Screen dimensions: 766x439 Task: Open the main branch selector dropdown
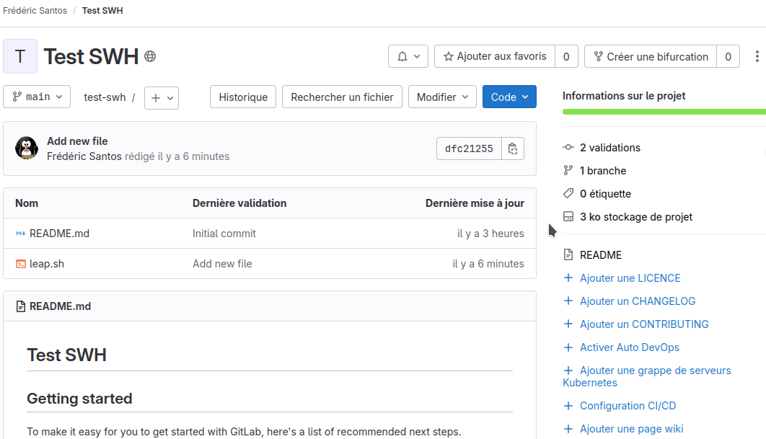pyautogui.click(x=37, y=97)
